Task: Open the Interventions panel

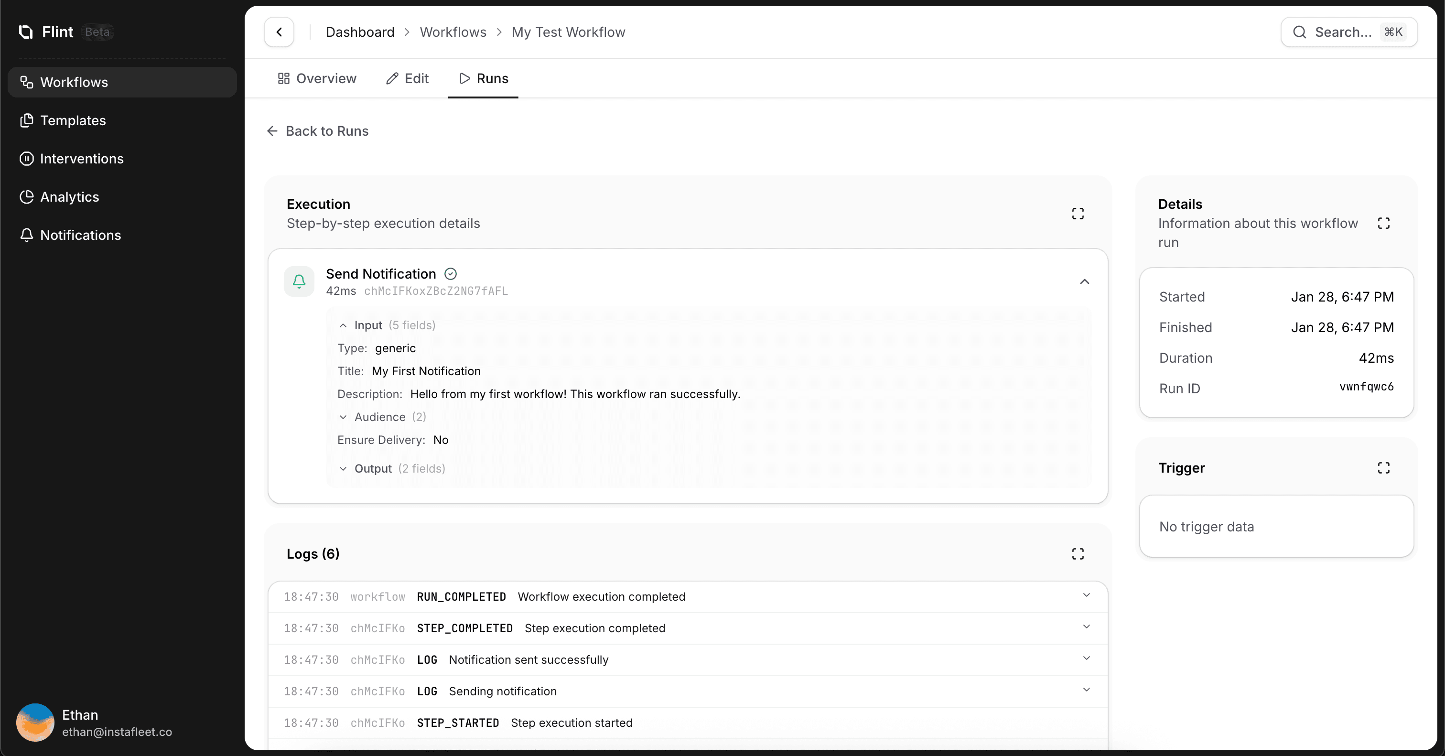Action: [x=82, y=159]
